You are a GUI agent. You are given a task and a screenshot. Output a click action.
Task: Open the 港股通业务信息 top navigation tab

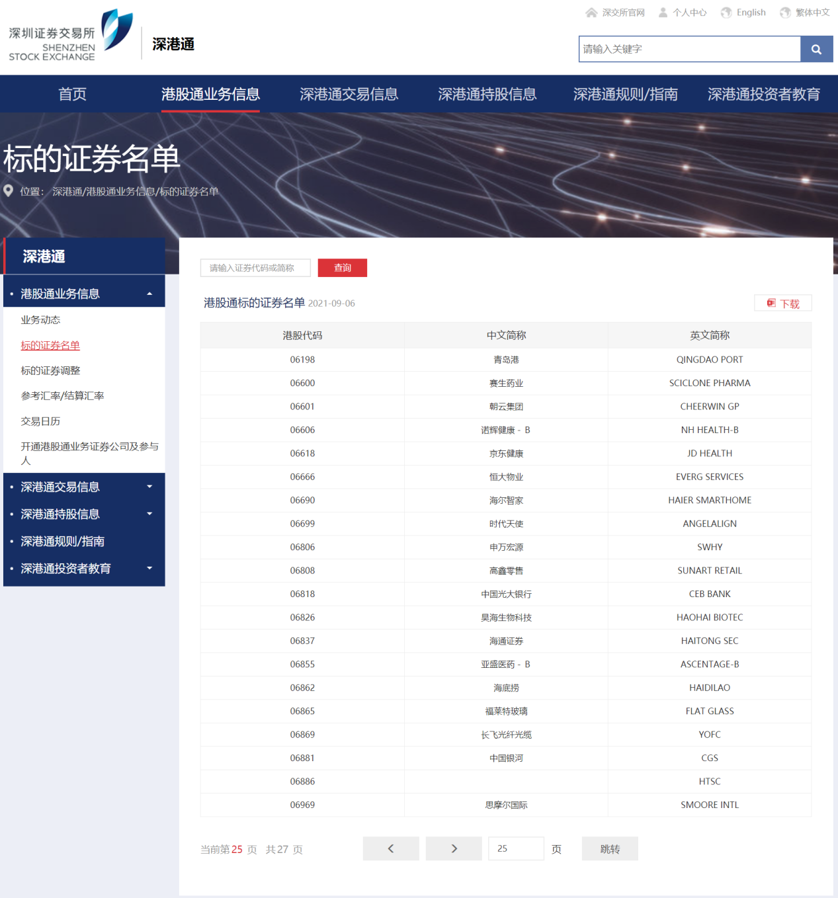tap(210, 94)
